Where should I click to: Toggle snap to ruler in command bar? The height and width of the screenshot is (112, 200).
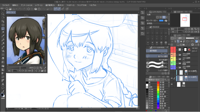point(55,9)
